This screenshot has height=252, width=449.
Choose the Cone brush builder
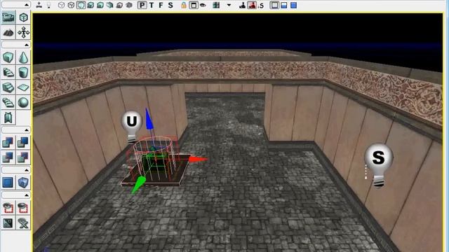23,57
